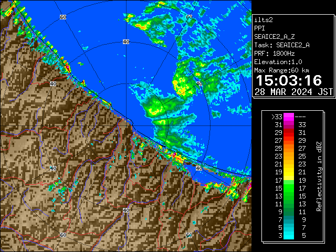Select the Task: SEAICE2_A line
Image resolution: width=336 pixels, height=252 pixels.
click(x=282, y=45)
